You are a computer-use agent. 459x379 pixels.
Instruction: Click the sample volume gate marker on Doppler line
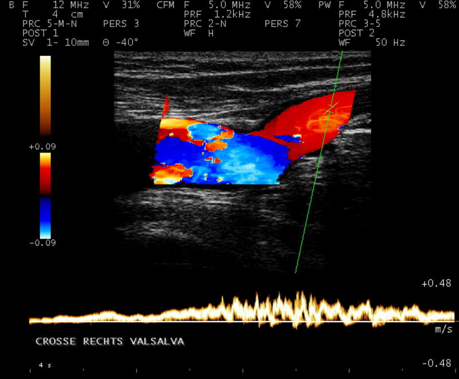331,108
